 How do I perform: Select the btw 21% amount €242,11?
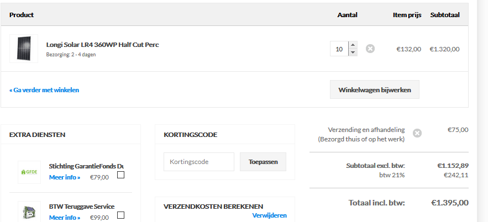456,175
